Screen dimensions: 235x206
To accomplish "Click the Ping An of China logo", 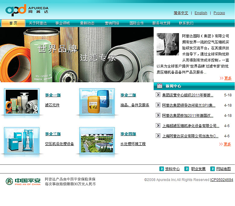I will (x=23, y=181).
